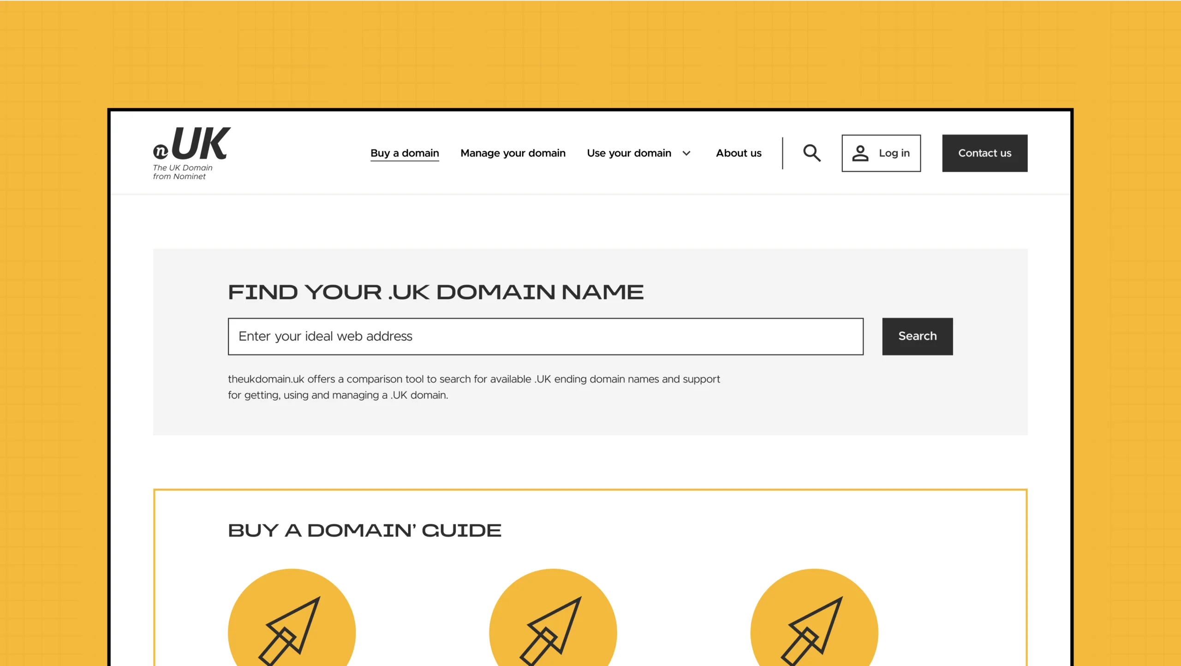This screenshot has height=666, width=1181.
Task: Select the Buy a domain menu item
Action: [x=404, y=153]
